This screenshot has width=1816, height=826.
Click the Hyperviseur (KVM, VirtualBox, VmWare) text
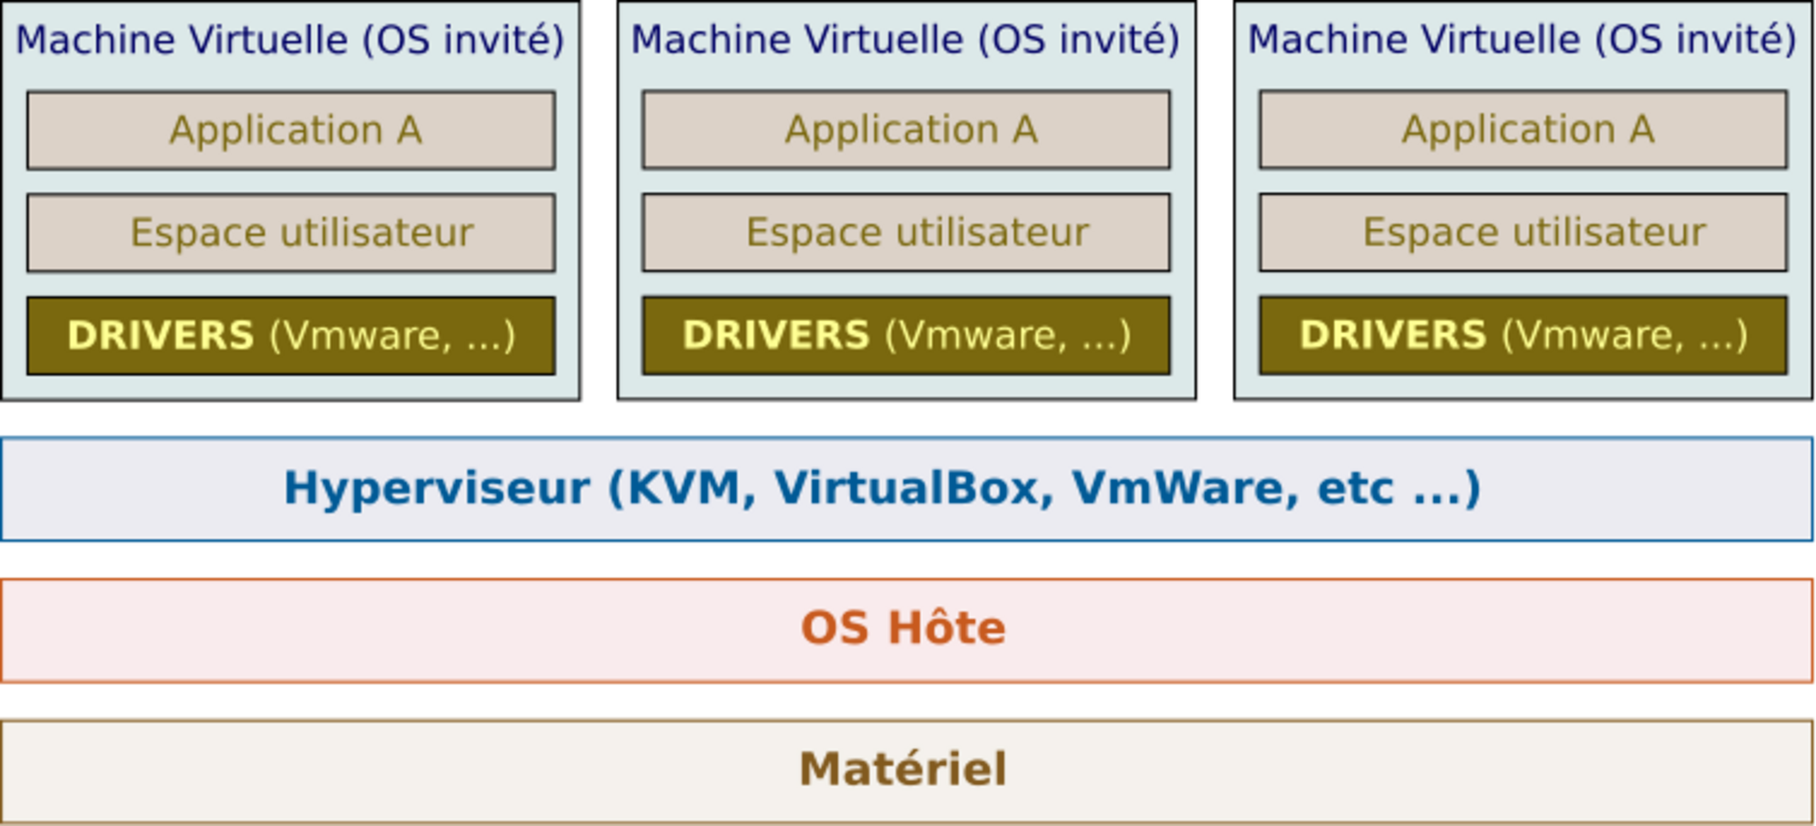click(882, 488)
